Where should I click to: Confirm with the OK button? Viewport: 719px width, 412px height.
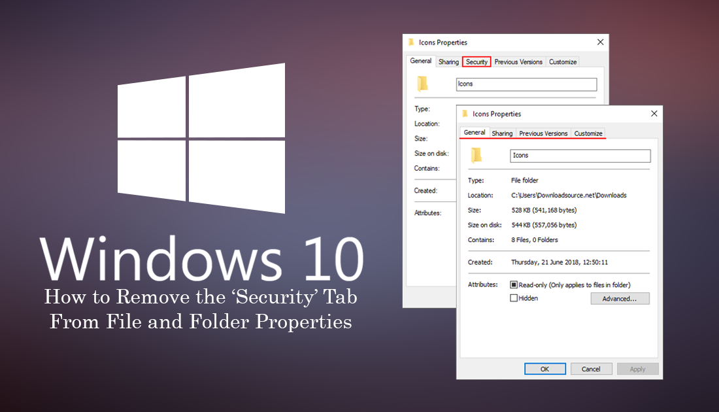pos(544,369)
